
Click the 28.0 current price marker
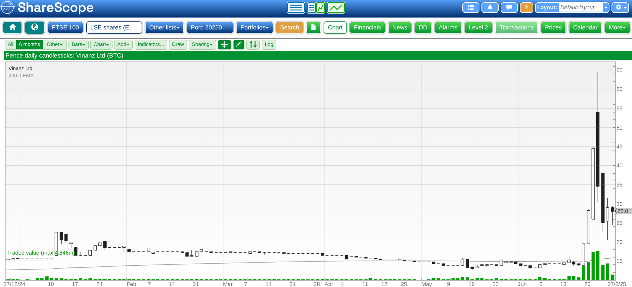[623, 211]
